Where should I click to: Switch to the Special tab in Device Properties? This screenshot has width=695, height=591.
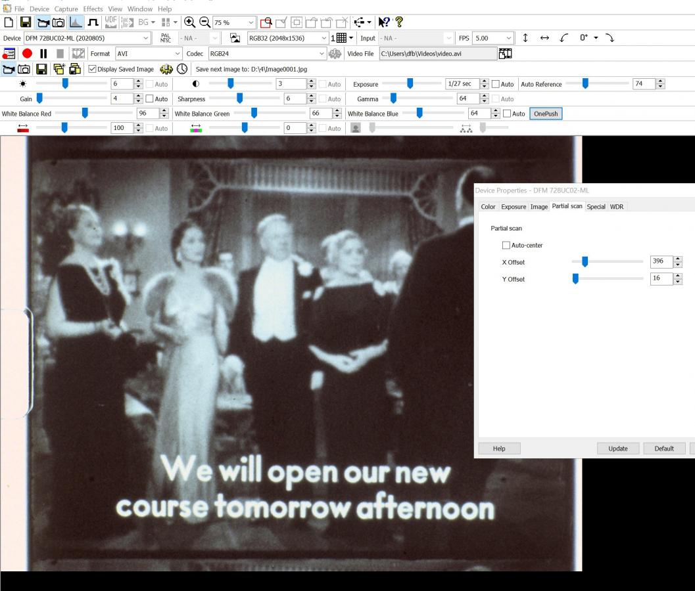[596, 207]
